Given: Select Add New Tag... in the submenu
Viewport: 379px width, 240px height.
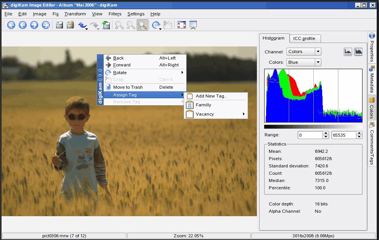Looking at the screenshot, I should click(x=211, y=96).
